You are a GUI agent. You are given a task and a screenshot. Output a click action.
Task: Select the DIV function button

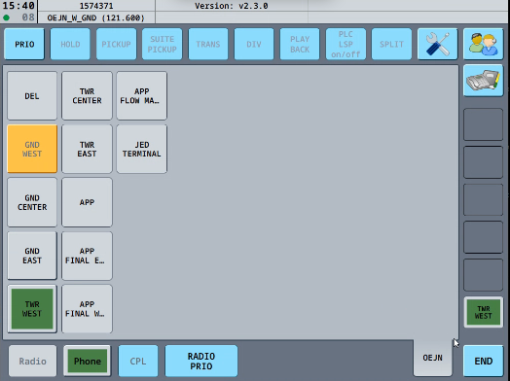(x=254, y=44)
